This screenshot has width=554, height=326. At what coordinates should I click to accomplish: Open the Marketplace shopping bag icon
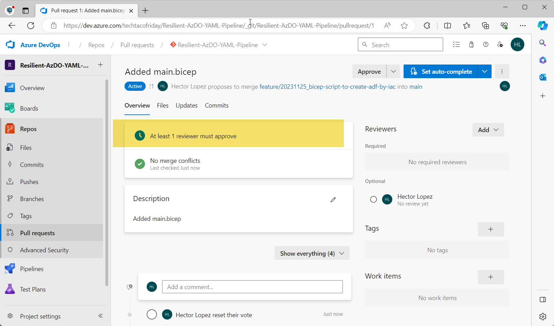(x=471, y=44)
